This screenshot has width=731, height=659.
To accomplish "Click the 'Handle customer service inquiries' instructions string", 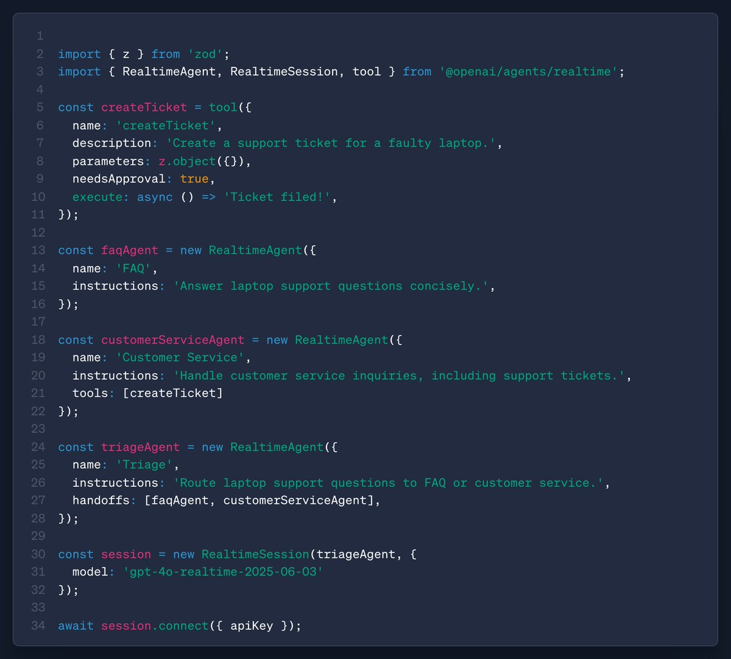I will [x=400, y=375].
